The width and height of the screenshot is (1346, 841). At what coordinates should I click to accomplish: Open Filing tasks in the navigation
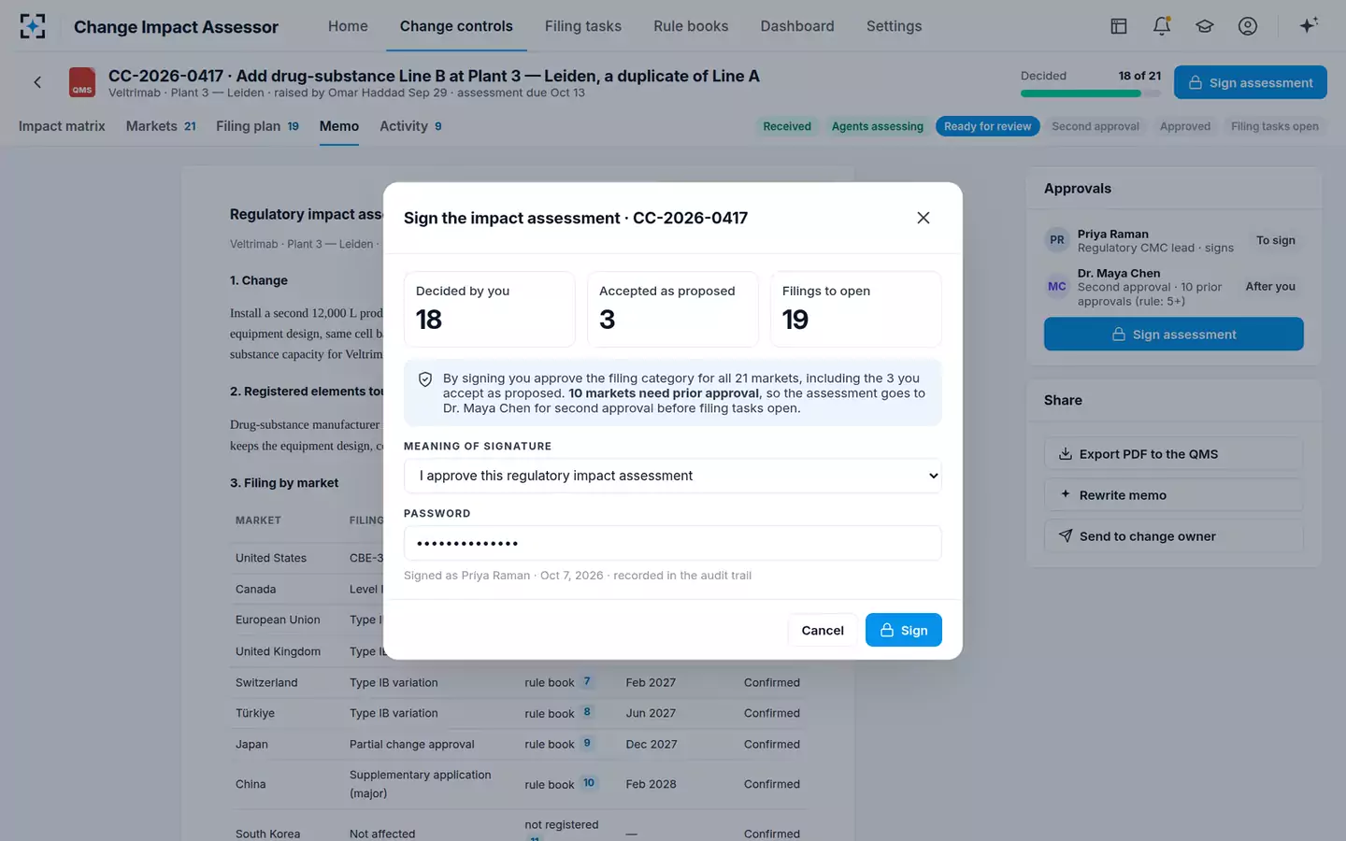click(x=583, y=26)
